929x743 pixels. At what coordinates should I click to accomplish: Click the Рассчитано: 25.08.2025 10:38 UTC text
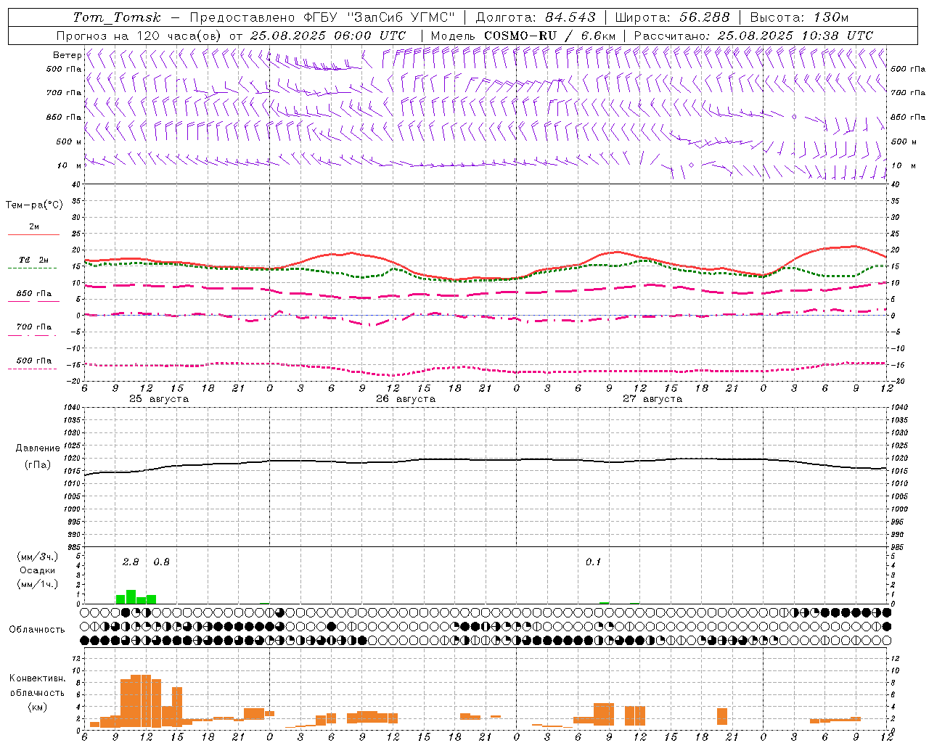point(753,36)
